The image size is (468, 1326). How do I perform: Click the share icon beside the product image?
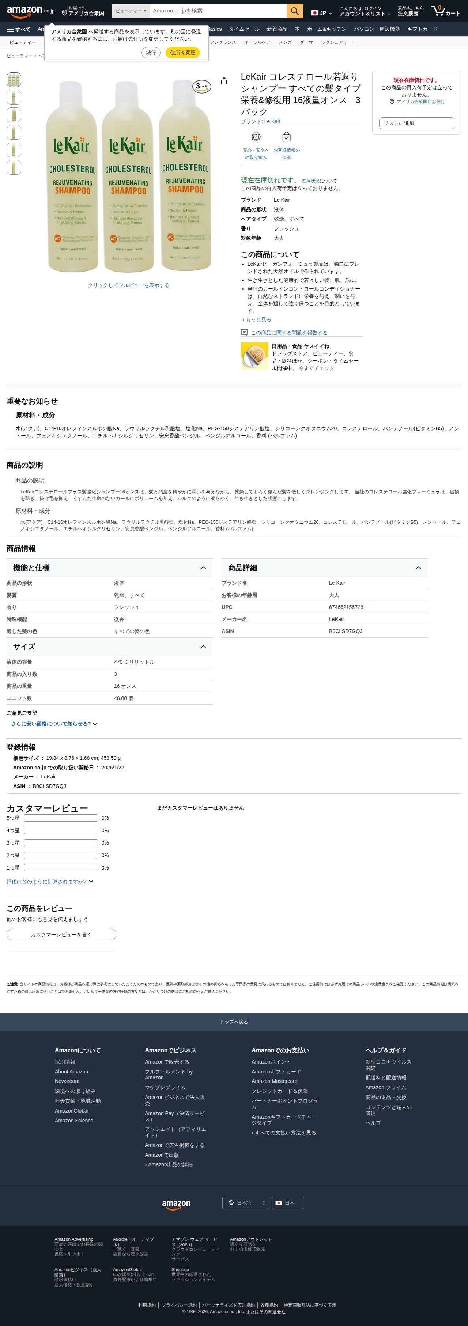224,81
